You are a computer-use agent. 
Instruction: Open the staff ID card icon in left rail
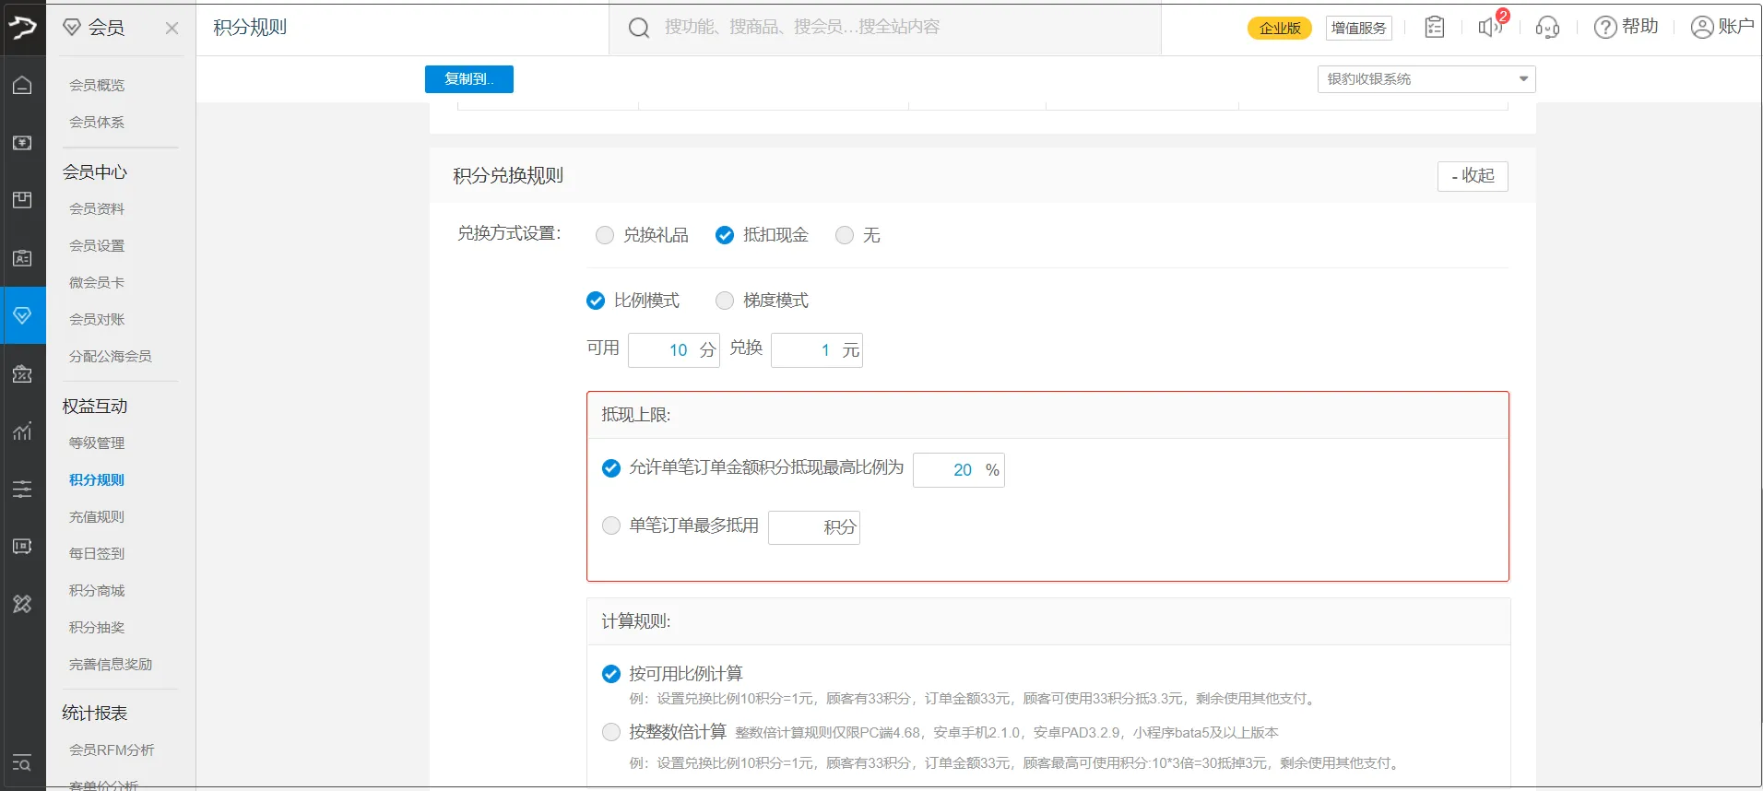coord(22,258)
